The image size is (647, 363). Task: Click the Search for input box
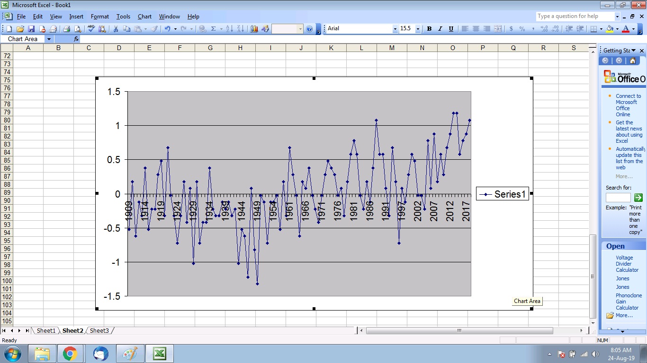point(618,198)
